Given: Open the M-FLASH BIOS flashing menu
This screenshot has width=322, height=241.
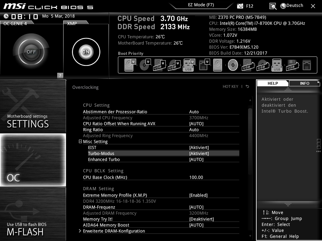Looking at the screenshot, I should (33, 214).
